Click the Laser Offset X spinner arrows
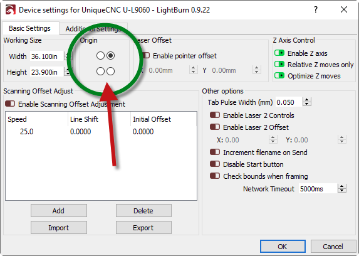359x256 pixels. coord(194,70)
